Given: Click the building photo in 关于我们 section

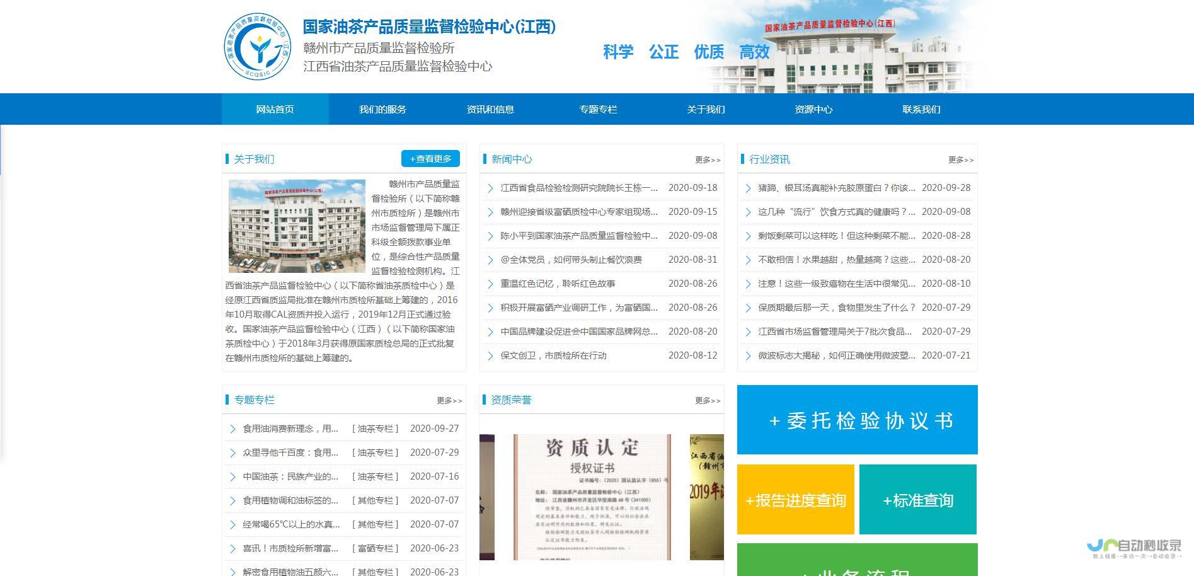Looking at the screenshot, I should pyautogui.click(x=297, y=226).
